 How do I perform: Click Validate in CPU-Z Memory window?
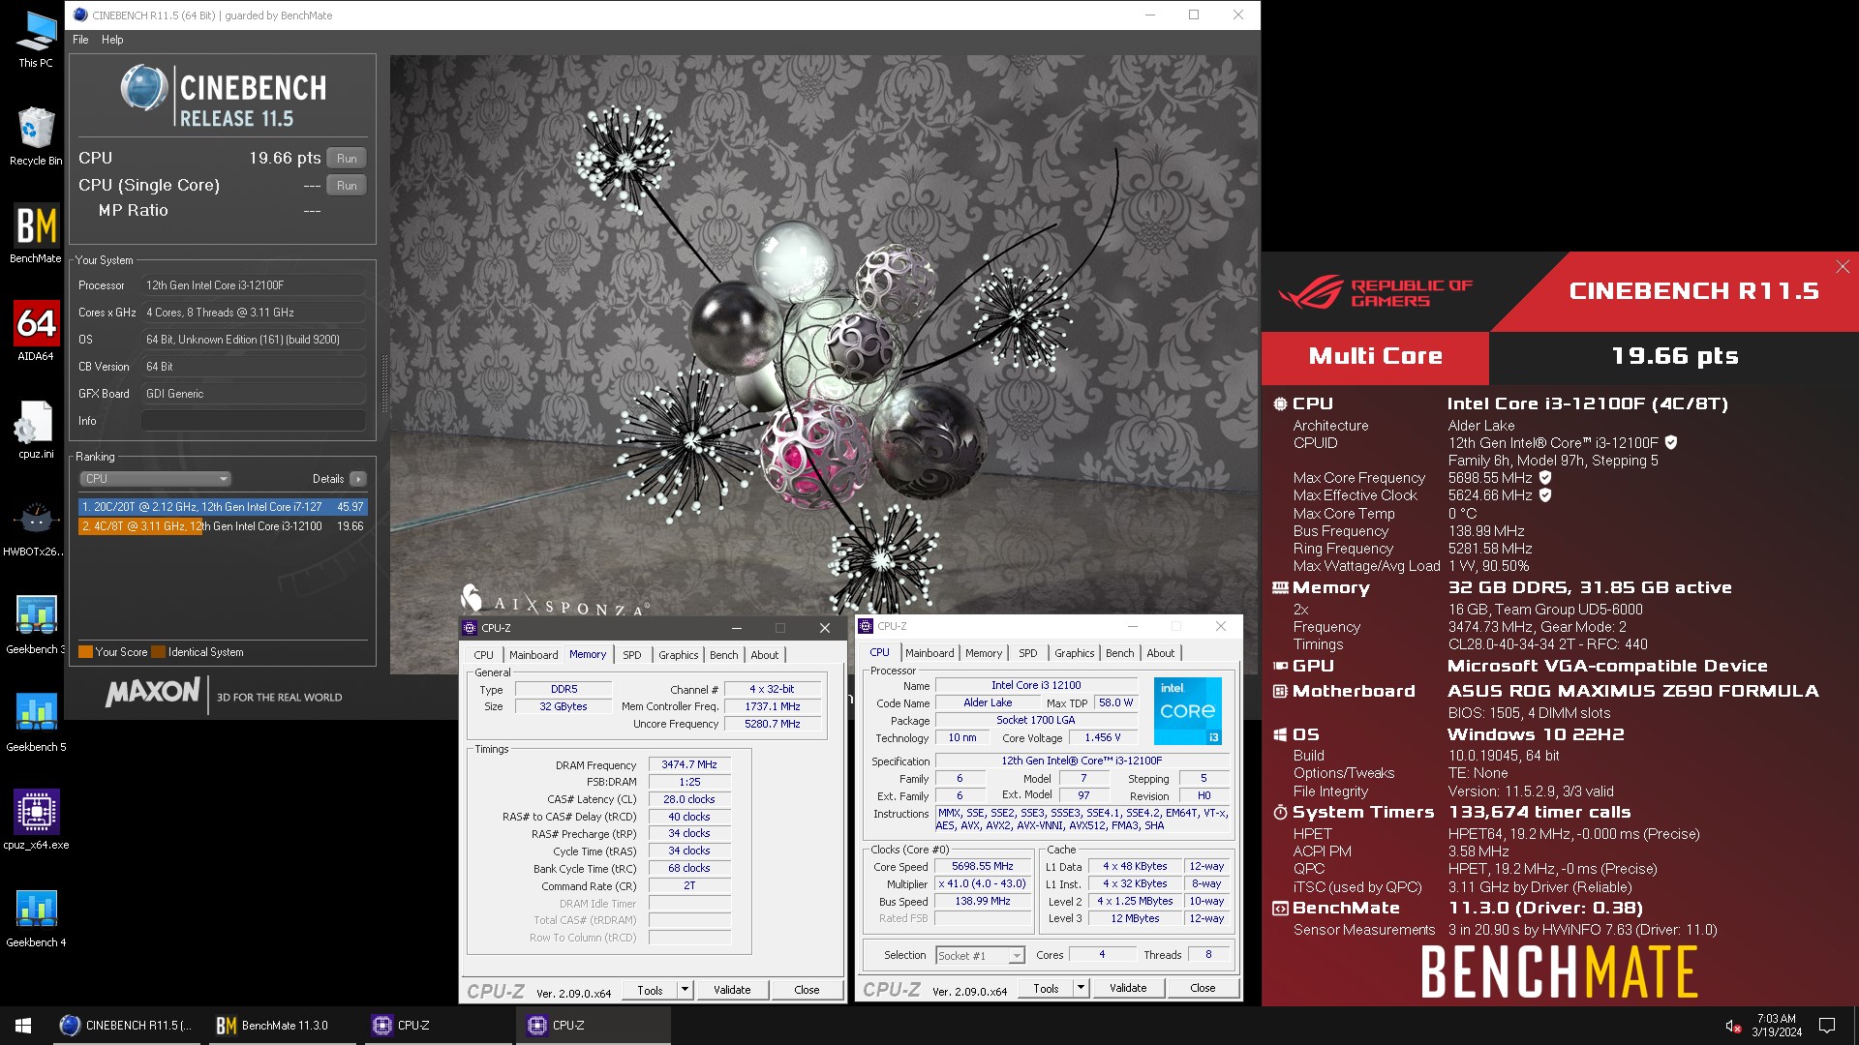tap(732, 990)
